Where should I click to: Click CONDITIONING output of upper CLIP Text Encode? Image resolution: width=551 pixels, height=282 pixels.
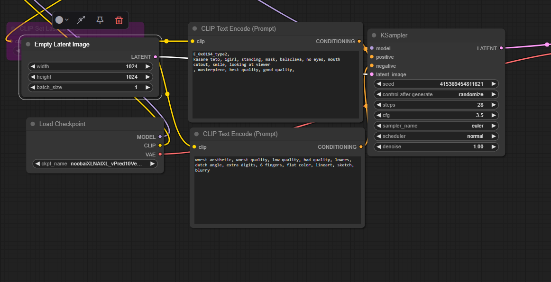click(x=359, y=41)
